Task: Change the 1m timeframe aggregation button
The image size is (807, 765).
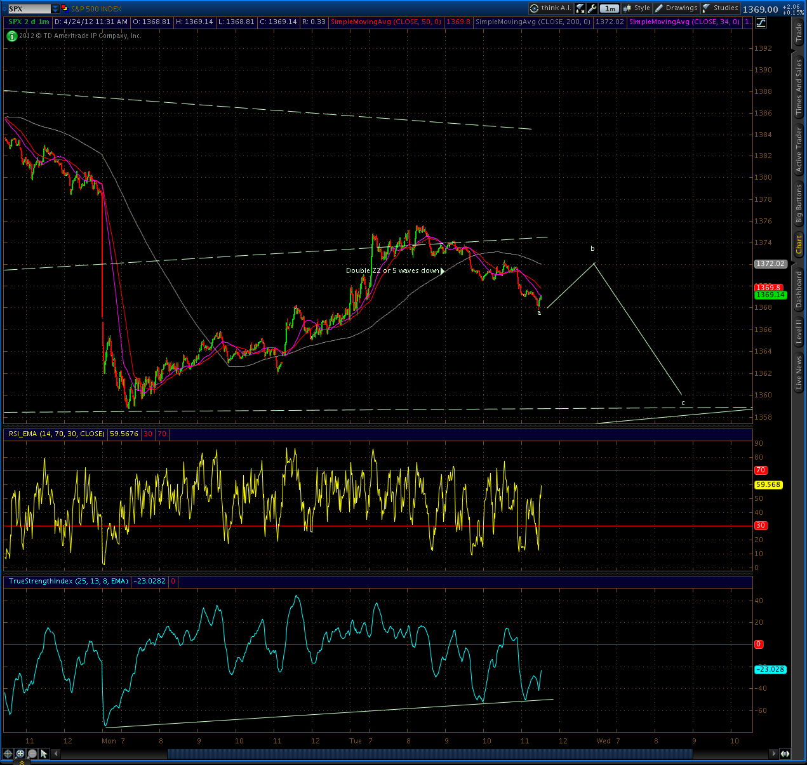Action: (610, 8)
